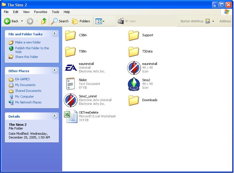Open the Sims2 green plumbob icon file
Viewport: 234px width, 173px height.
pyautogui.click(x=134, y=84)
